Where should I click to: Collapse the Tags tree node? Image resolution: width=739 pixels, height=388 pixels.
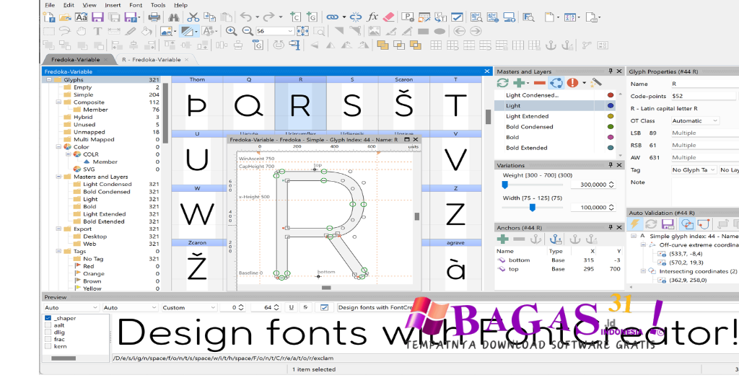click(58, 251)
